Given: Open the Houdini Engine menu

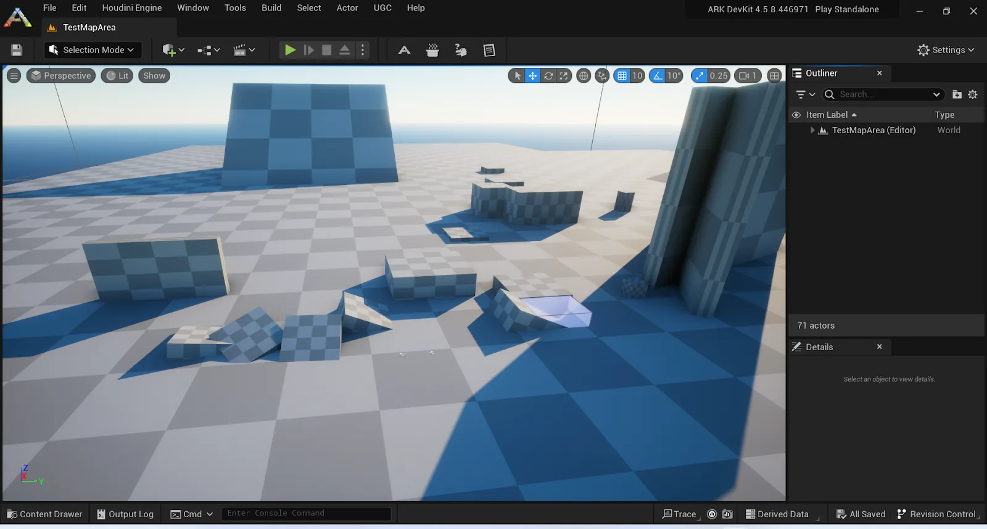Looking at the screenshot, I should pos(132,8).
